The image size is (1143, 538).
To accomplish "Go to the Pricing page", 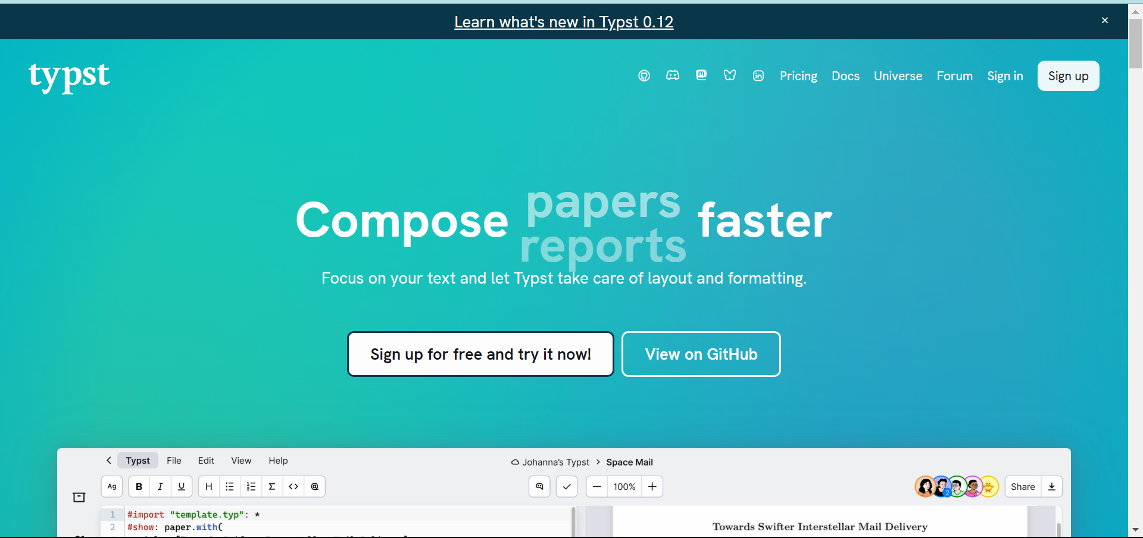I will click(798, 76).
